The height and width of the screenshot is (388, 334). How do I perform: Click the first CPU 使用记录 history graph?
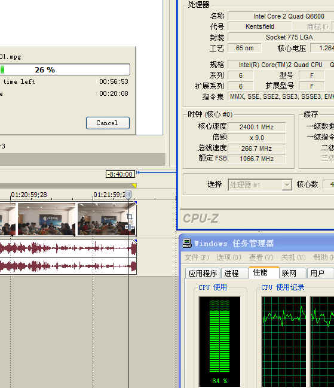tap(284, 341)
